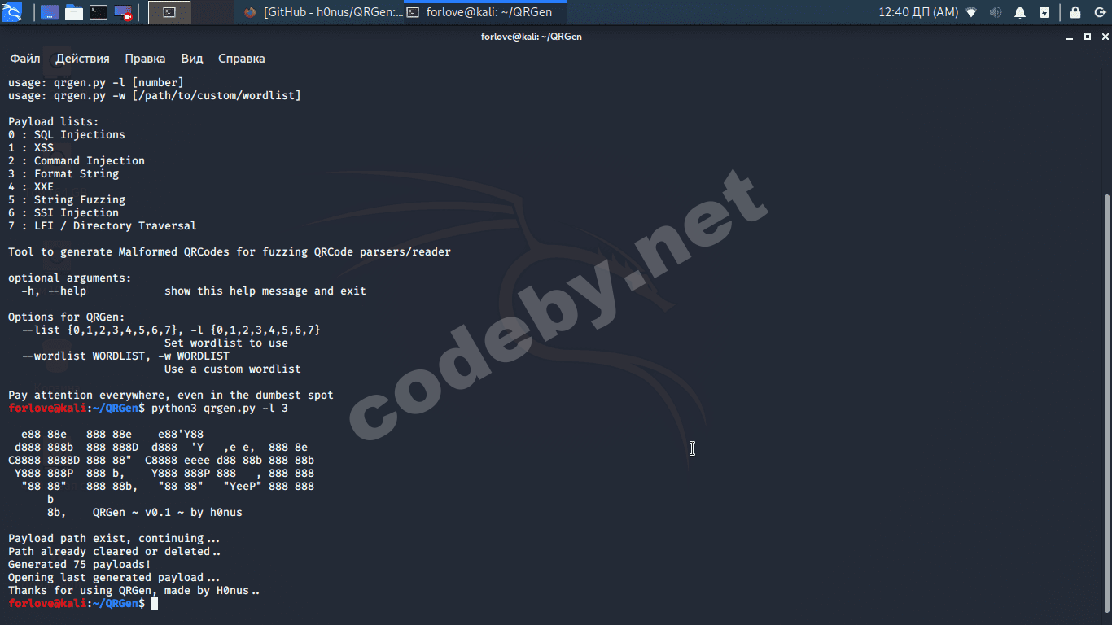Open the Вид menu
Image resolution: width=1112 pixels, height=625 pixels.
pyautogui.click(x=192, y=59)
